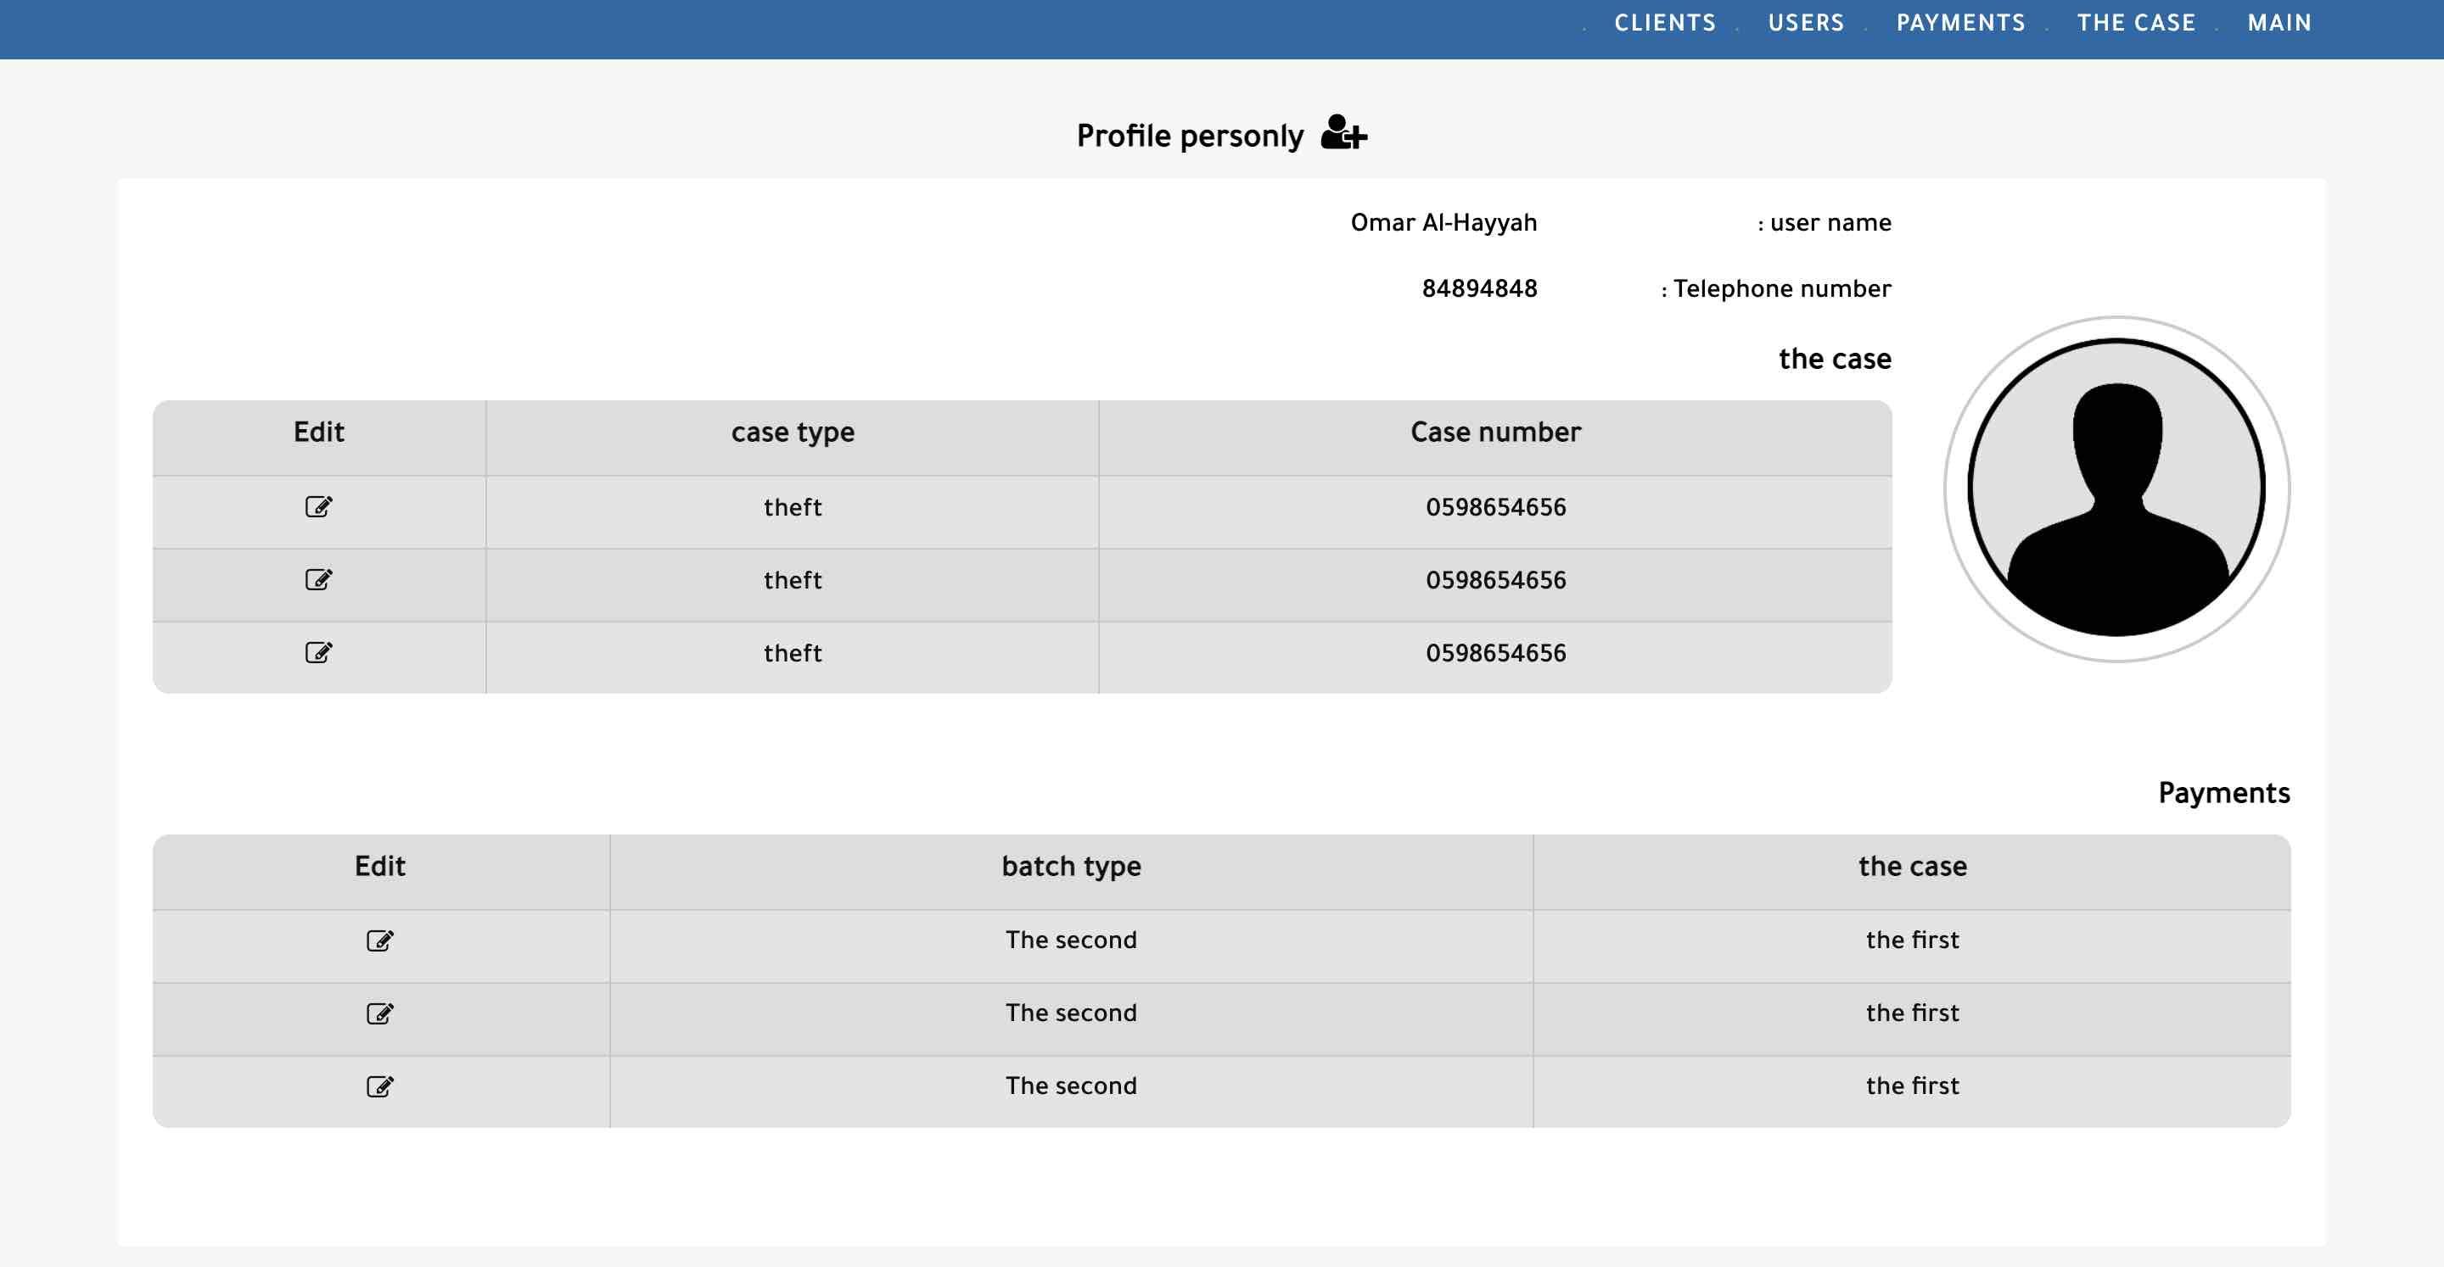The width and height of the screenshot is (2444, 1267).
Task: Navigate to THE CASE page
Action: 2136,23
